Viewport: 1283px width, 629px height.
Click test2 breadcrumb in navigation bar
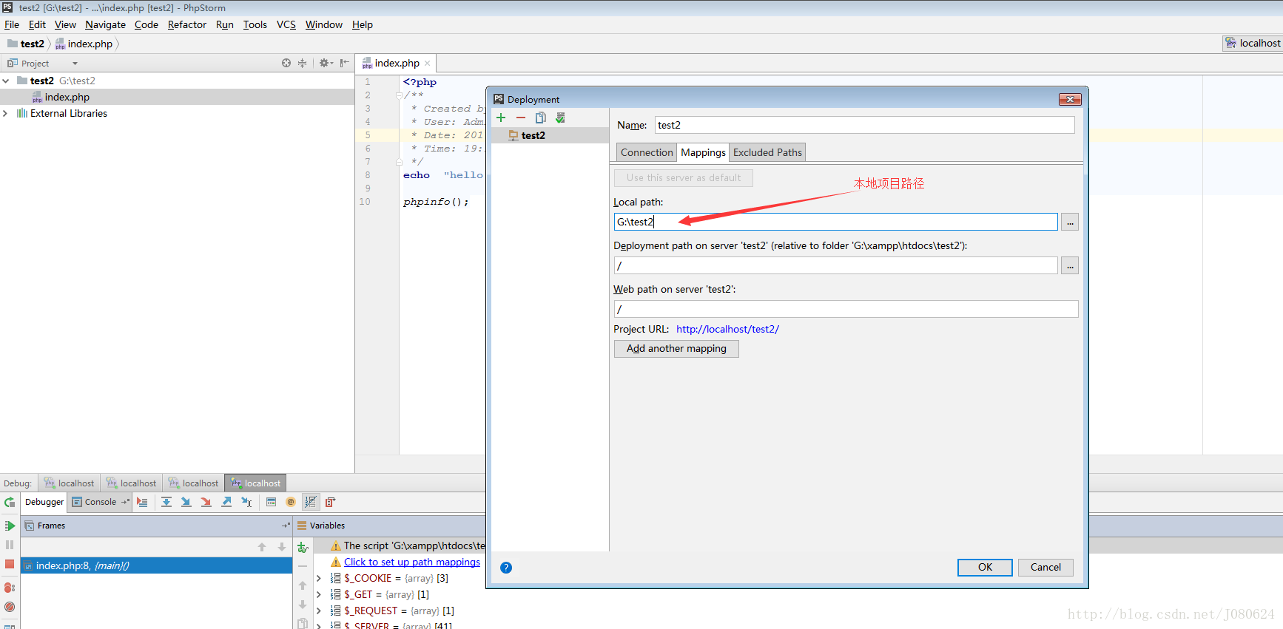point(26,44)
